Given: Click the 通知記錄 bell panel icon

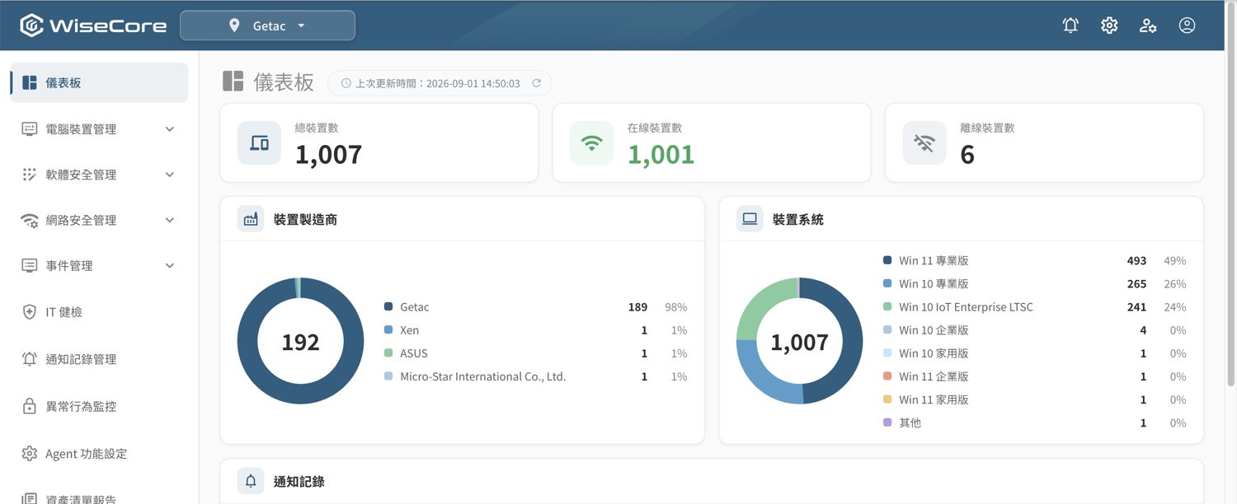Looking at the screenshot, I should tap(251, 481).
